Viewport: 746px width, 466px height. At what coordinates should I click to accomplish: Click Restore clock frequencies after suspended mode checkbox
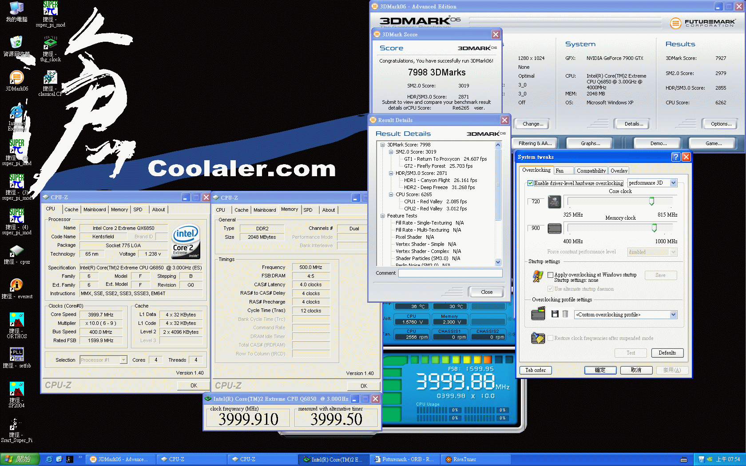(550, 338)
